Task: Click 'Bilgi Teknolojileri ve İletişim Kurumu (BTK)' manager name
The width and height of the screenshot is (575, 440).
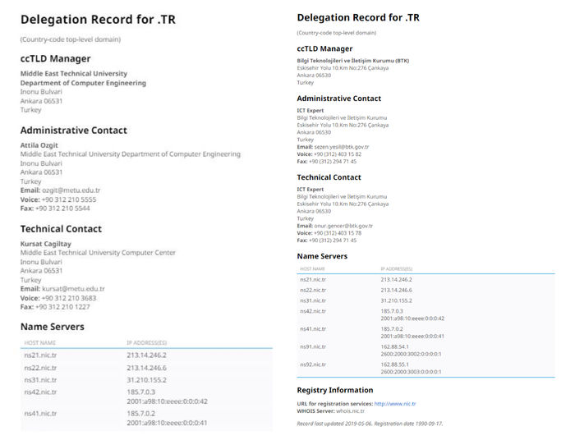Action: coord(352,61)
